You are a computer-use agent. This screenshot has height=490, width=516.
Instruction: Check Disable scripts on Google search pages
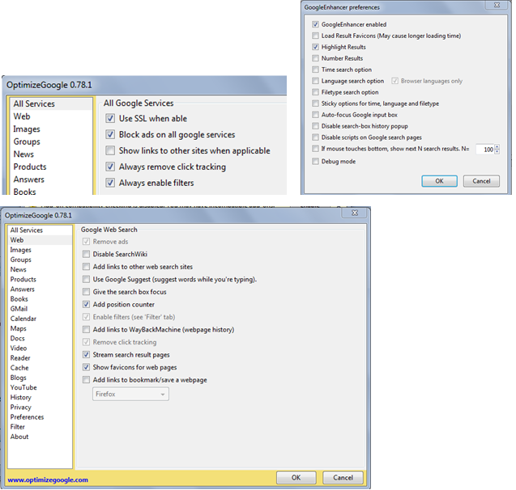click(315, 137)
